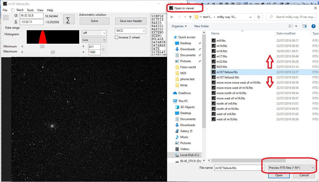319x182 pixels.
Task: Click the declination input field
Action: coord(31,22)
